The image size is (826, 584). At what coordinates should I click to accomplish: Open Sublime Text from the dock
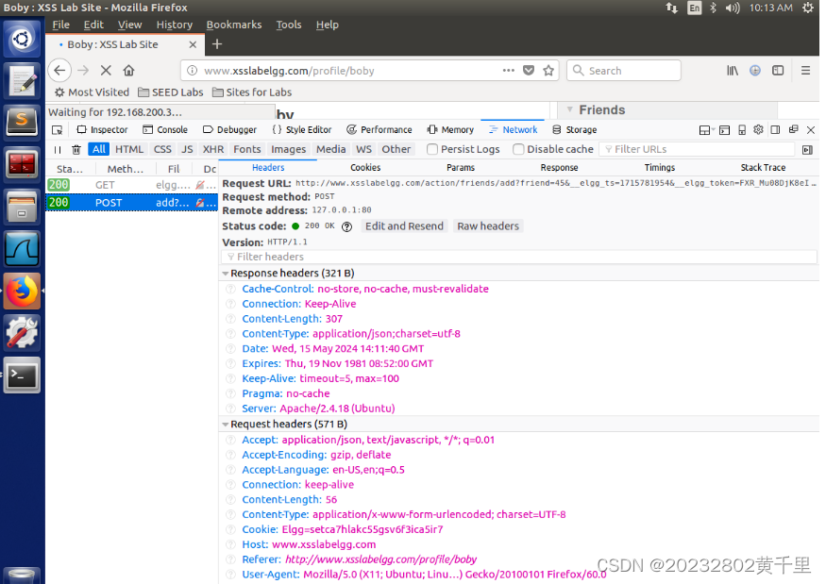click(x=22, y=121)
